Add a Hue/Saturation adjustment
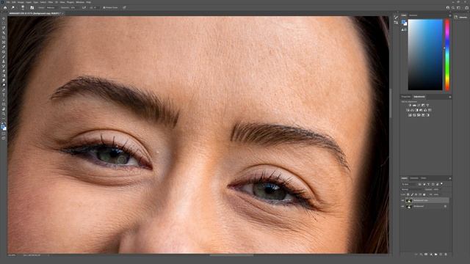Image resolution: width=470 pixels, height=264 pixels. pos(408,110)
